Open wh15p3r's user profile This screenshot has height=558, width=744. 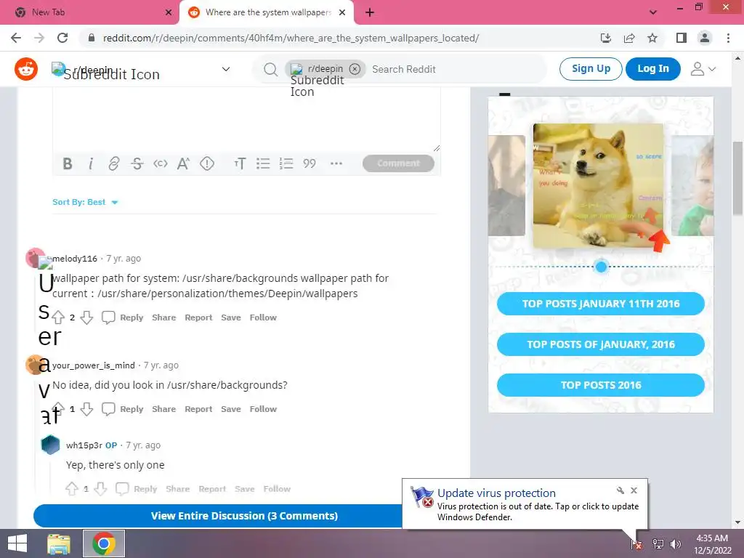point(84,445)
